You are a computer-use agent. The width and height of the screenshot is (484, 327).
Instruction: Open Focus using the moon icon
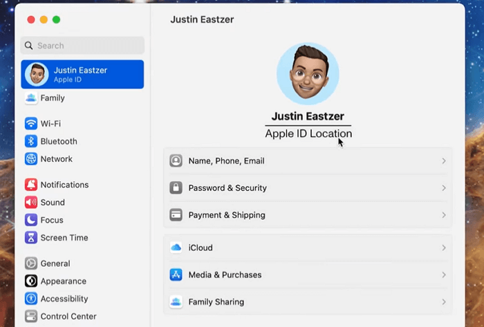pos(31,220)
